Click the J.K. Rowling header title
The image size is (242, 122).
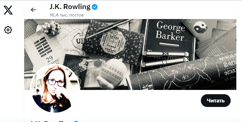tap(70, 7)
